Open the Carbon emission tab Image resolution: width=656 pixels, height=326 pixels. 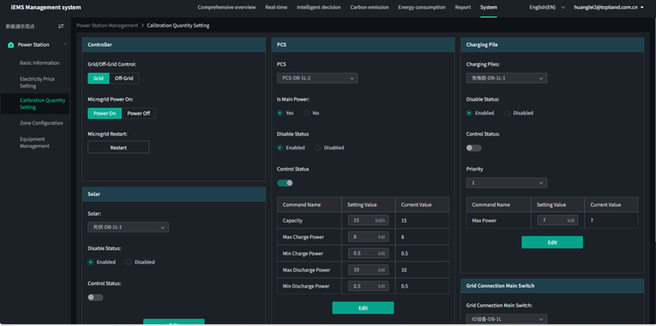point(369,8)
